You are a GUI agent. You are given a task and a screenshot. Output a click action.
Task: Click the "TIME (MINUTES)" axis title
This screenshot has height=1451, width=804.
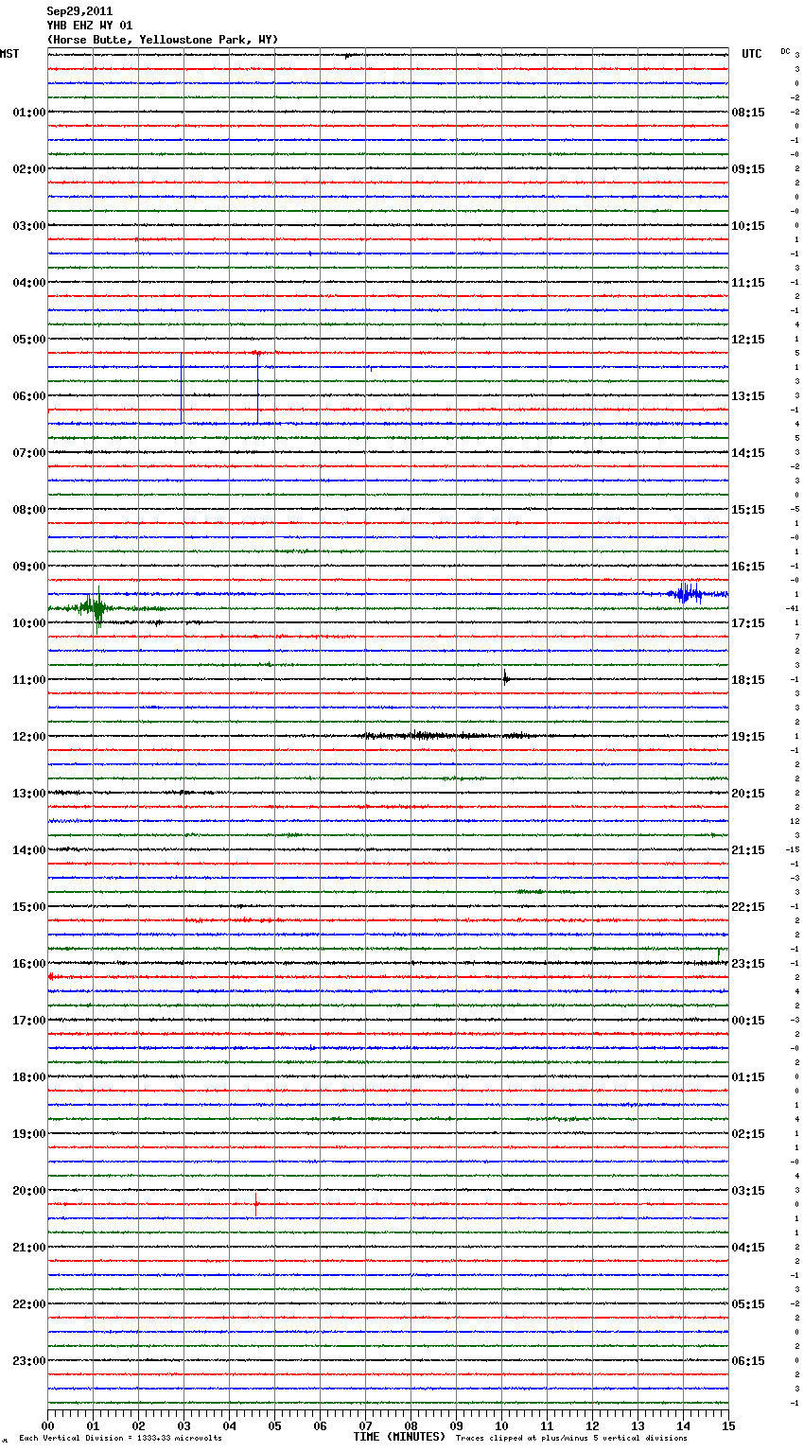pos(399,1437)
